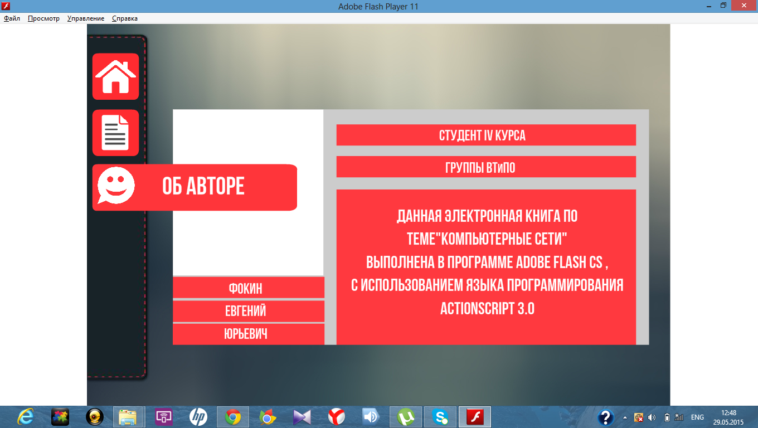Open File Explorer from the taskbar

(x=128, y=416)
